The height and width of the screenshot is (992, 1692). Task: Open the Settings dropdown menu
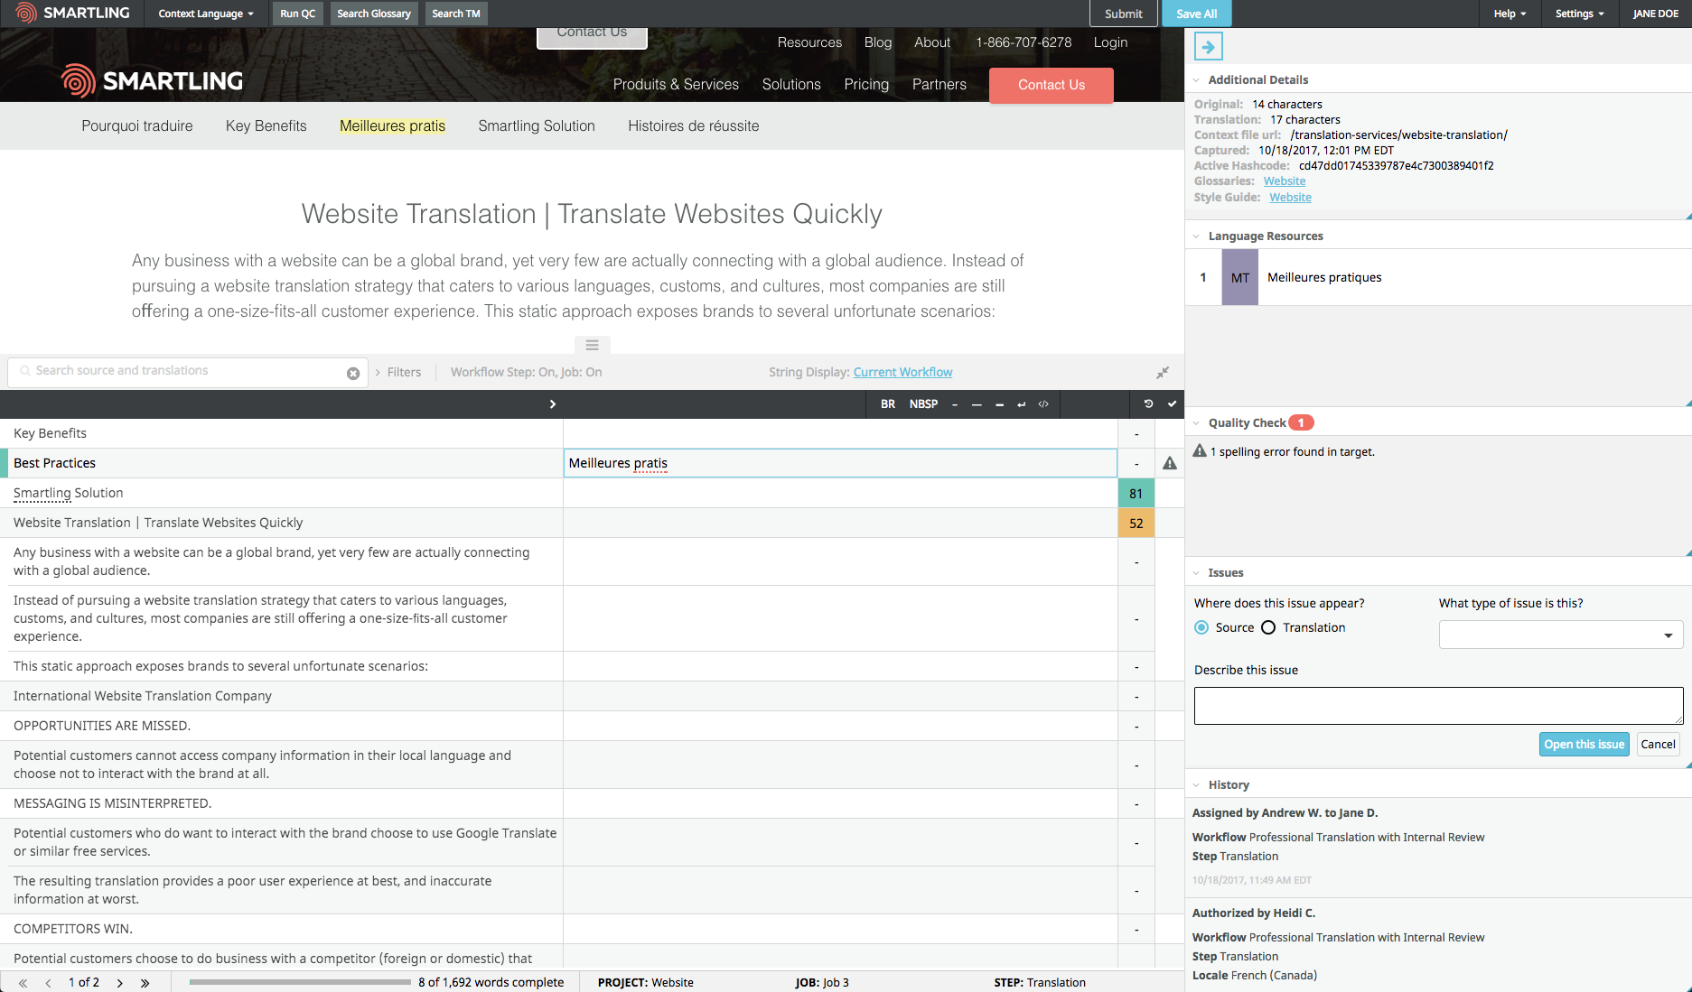1579,14
